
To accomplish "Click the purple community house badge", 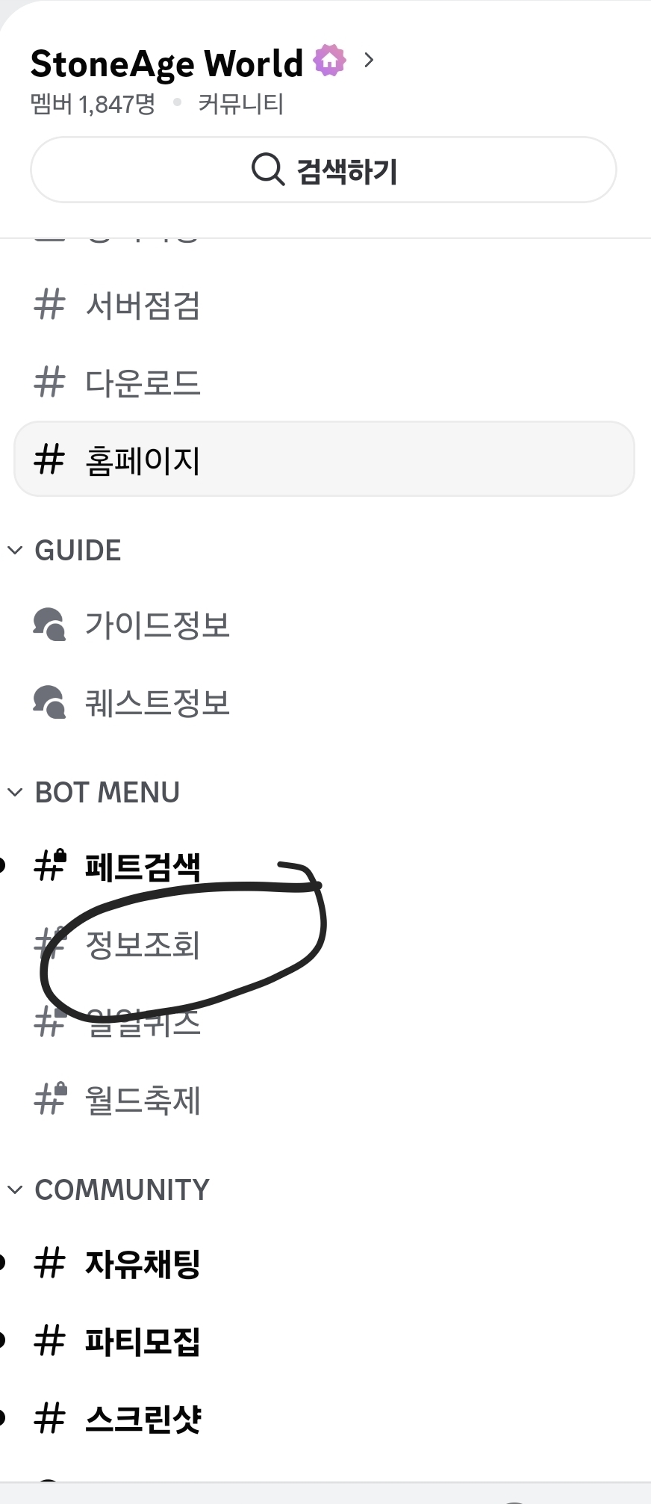I will tap(329, 61).
